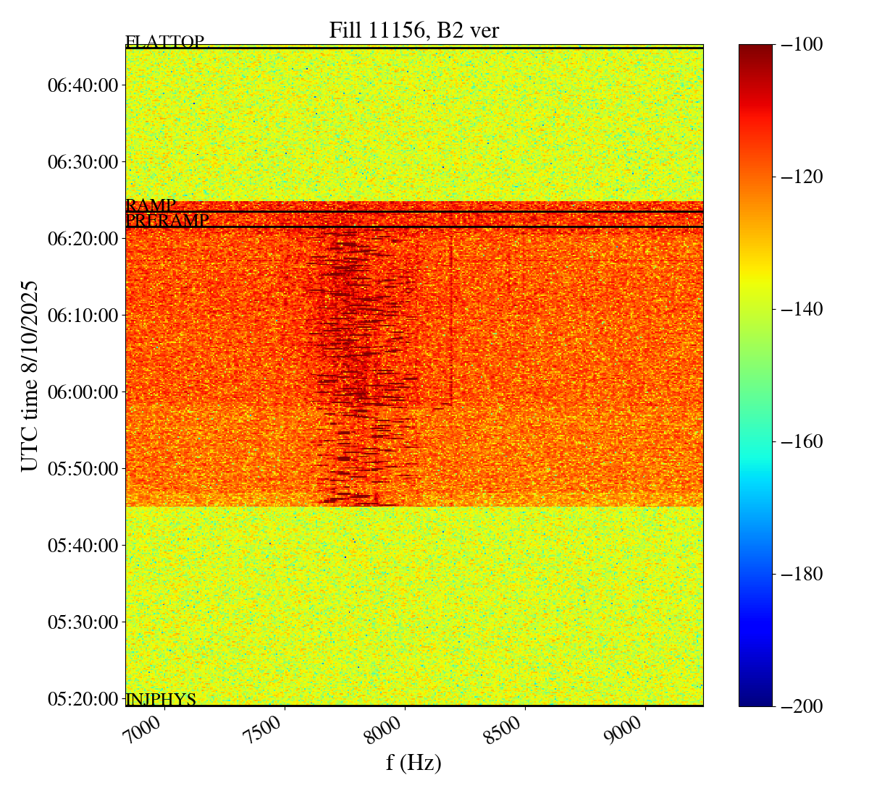Click the 06:00:00 time tick label
Screen dimensions: 869x796
pyautogui.click(x=83, y=392)
